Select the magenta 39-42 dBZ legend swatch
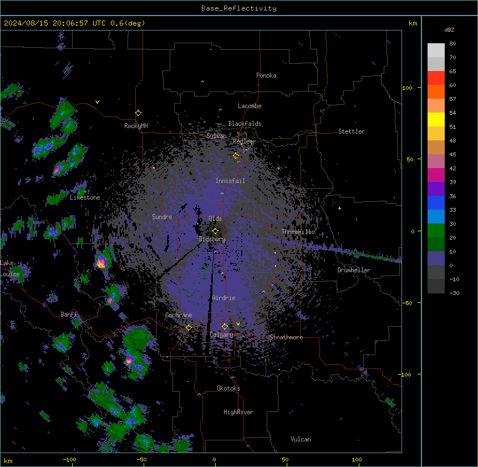 [436, 175]
